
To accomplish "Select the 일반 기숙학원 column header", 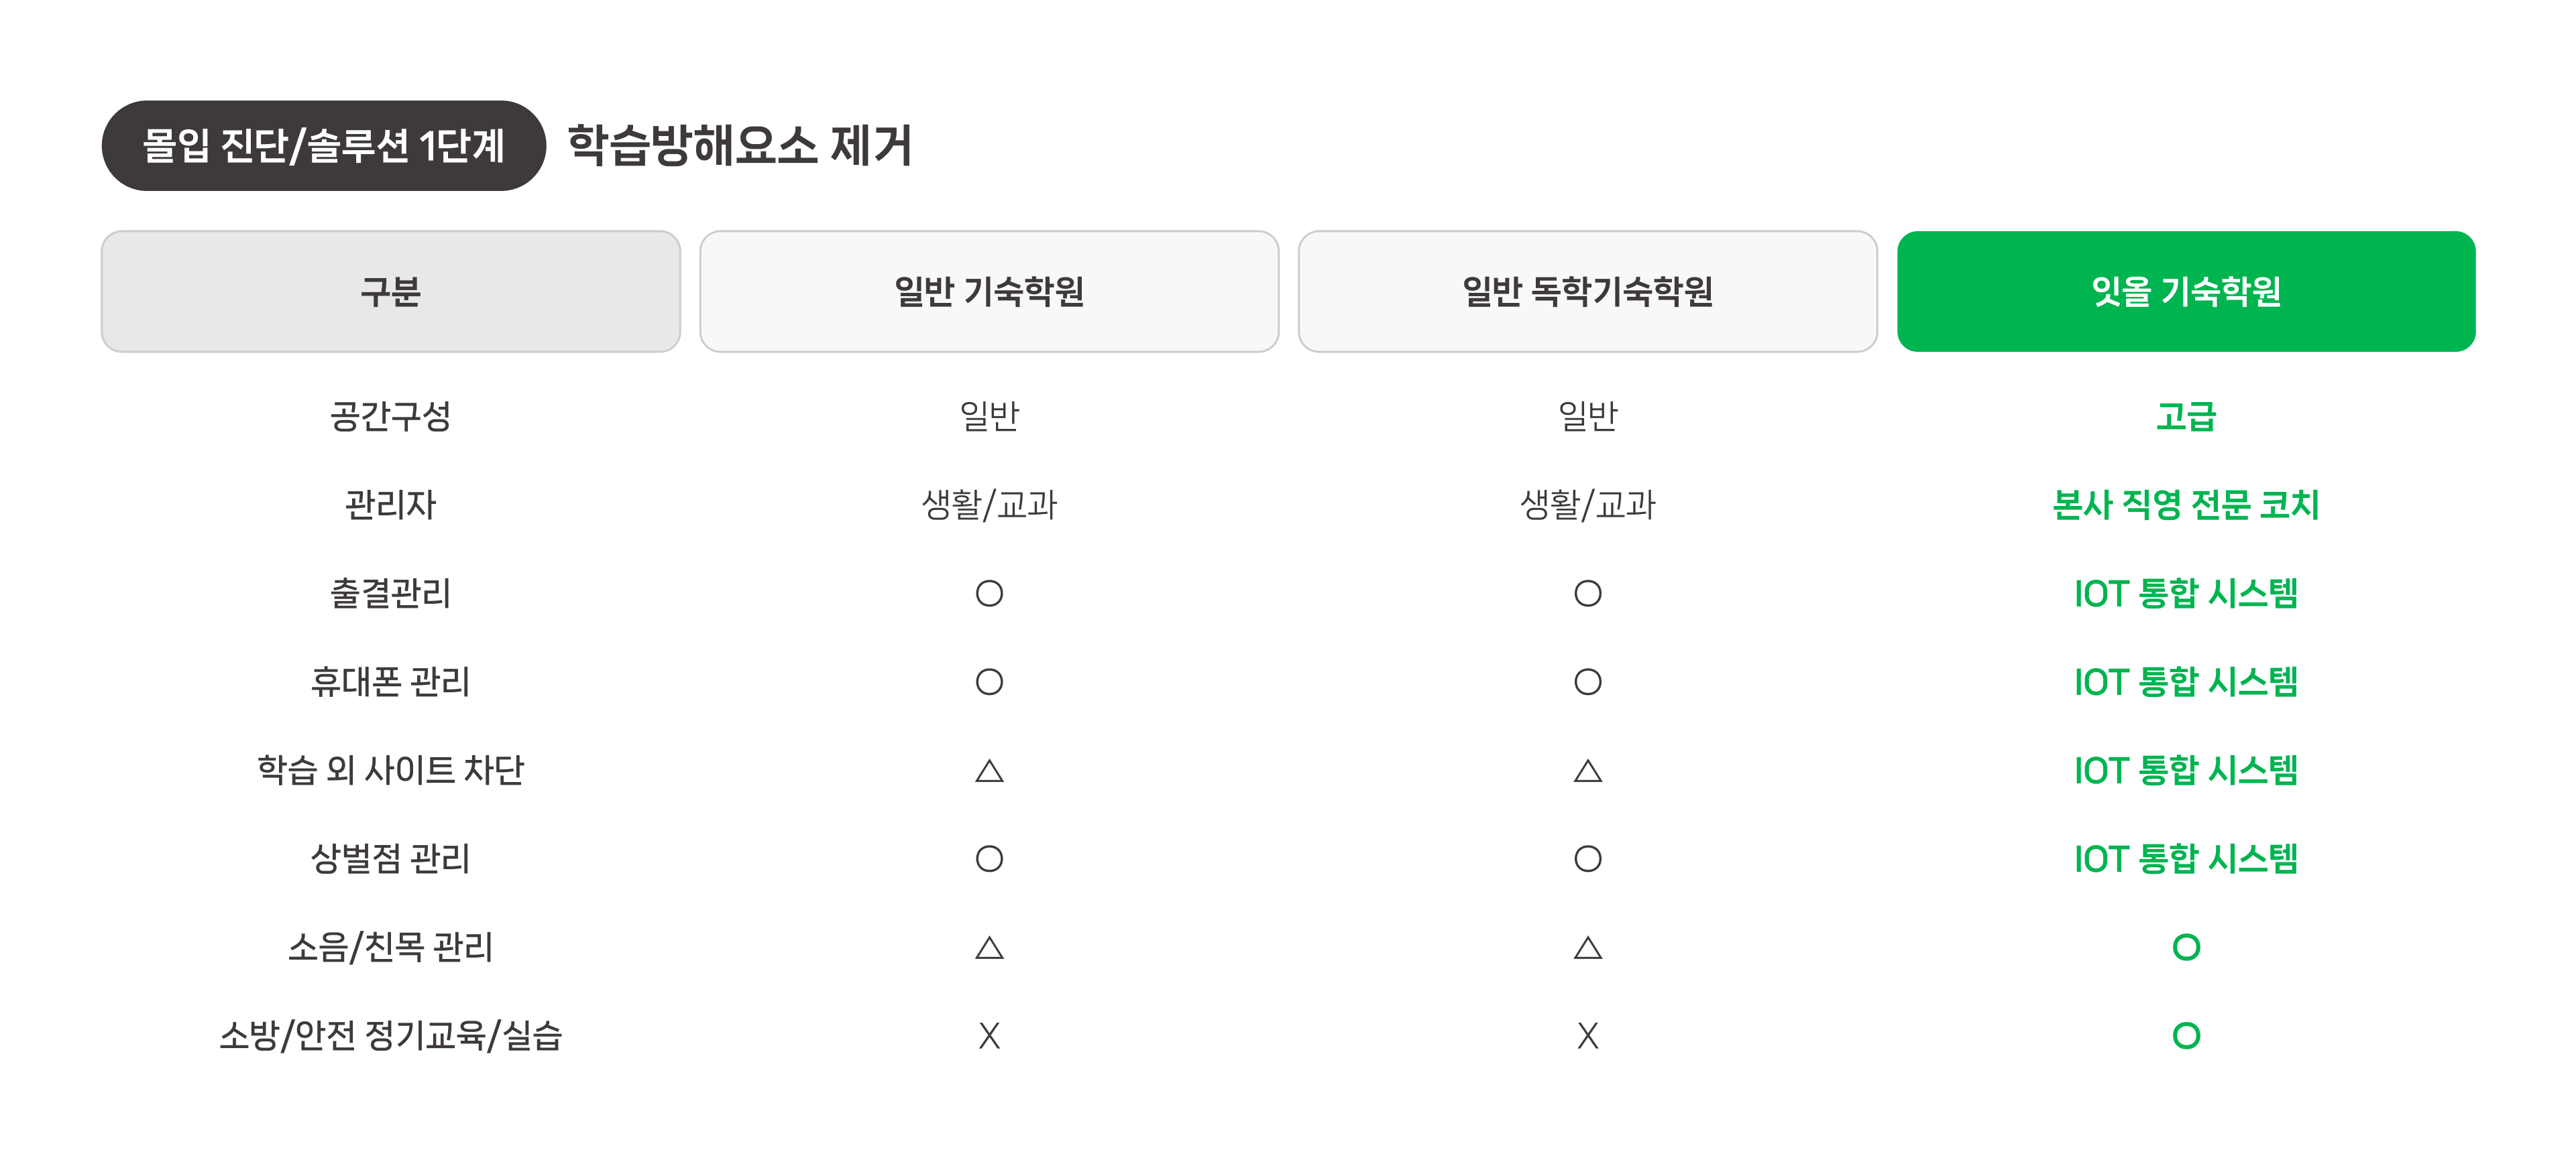I will 989,292.
